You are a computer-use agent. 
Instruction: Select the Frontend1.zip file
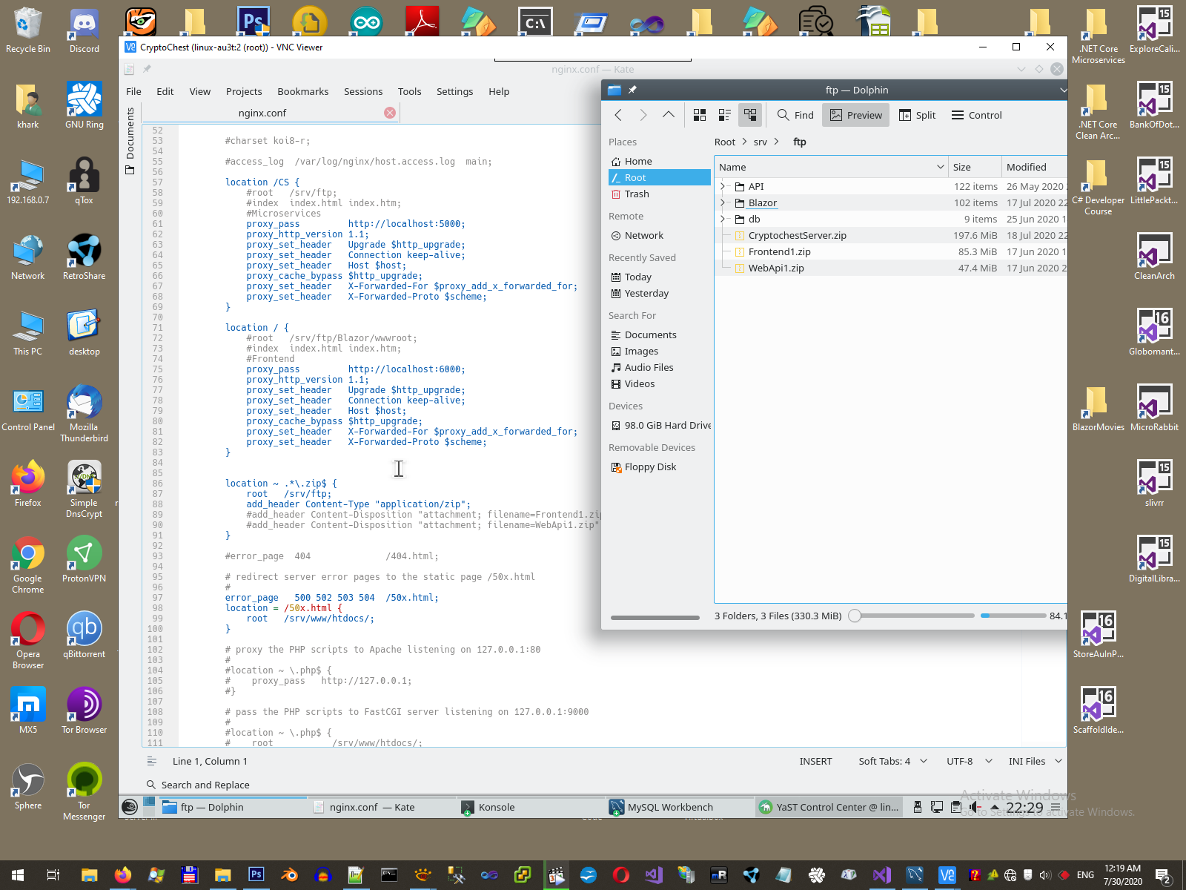[780, 251]
